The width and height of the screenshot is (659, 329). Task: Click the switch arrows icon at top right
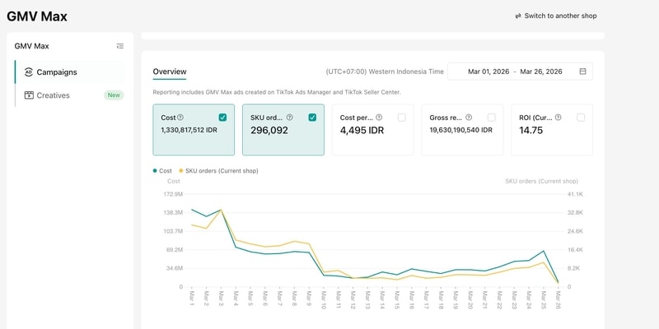coord(518,16)
